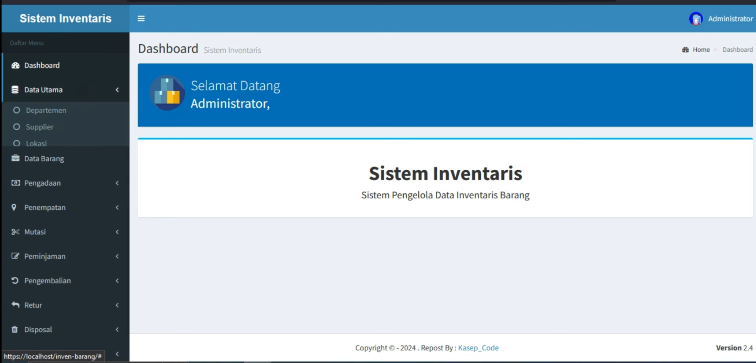Click the Mutasi scissors icon
This screenshot has height=363, width=756.
[x=15, y=232]
